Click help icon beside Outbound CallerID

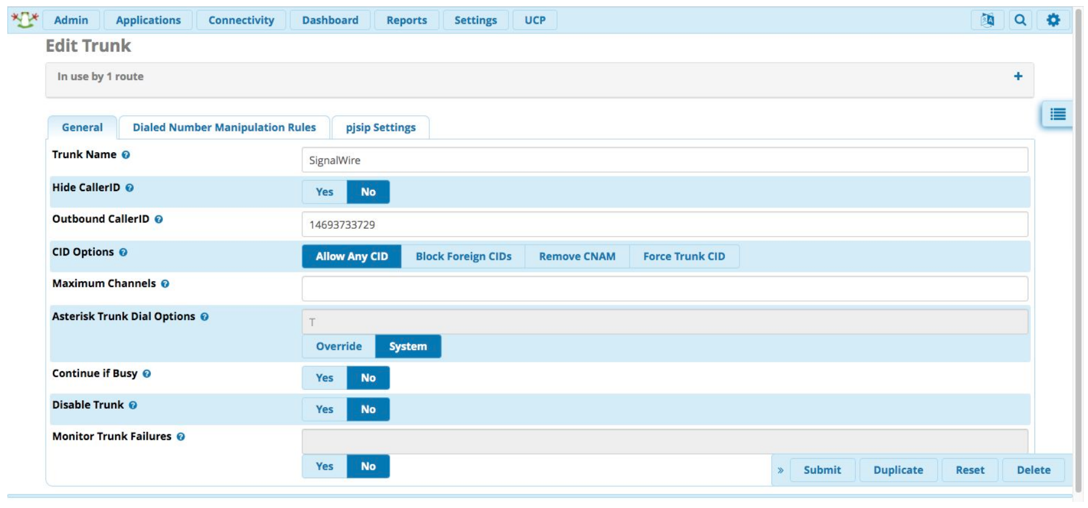coord(159,220)
